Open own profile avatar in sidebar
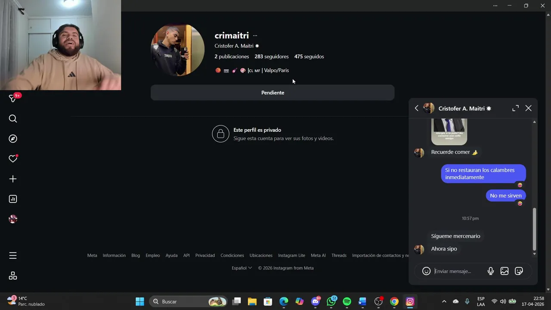This screenshot has width=551, height=310. click(x=13, y=219)
